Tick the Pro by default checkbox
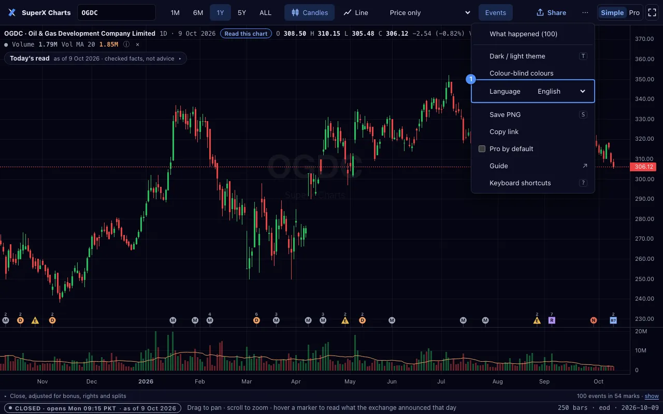 (x=482, y=149)
